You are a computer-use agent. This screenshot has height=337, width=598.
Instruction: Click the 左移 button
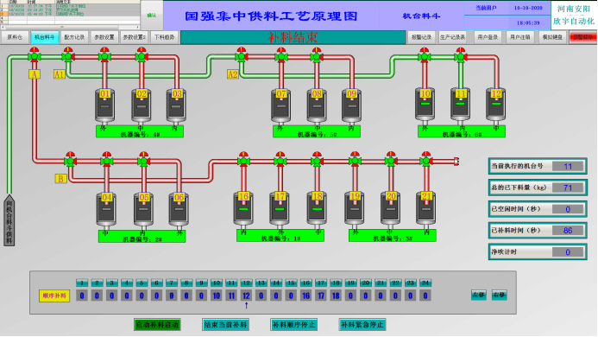tap(479, 295)
